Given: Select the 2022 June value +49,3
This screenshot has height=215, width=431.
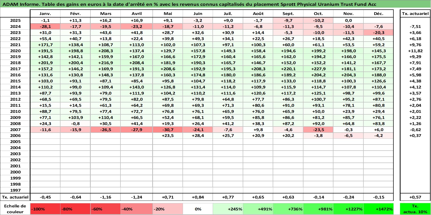Looking at the screenshot, I should pyautogui.click(x=198, y=39).
